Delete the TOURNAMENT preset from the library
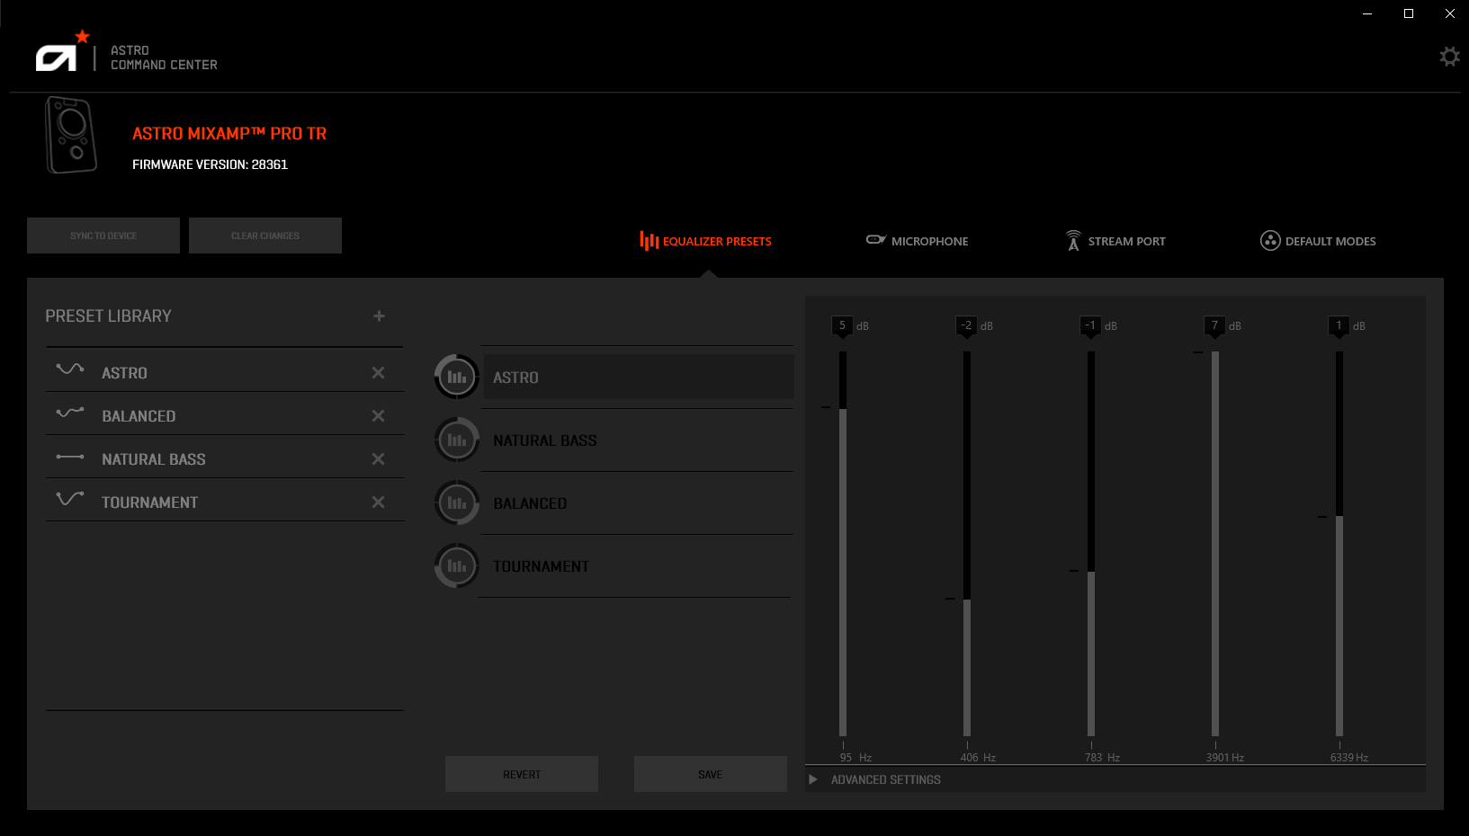Image resolution: width=1469 pixels, height=836 pixels. click(x=378, y=501)
